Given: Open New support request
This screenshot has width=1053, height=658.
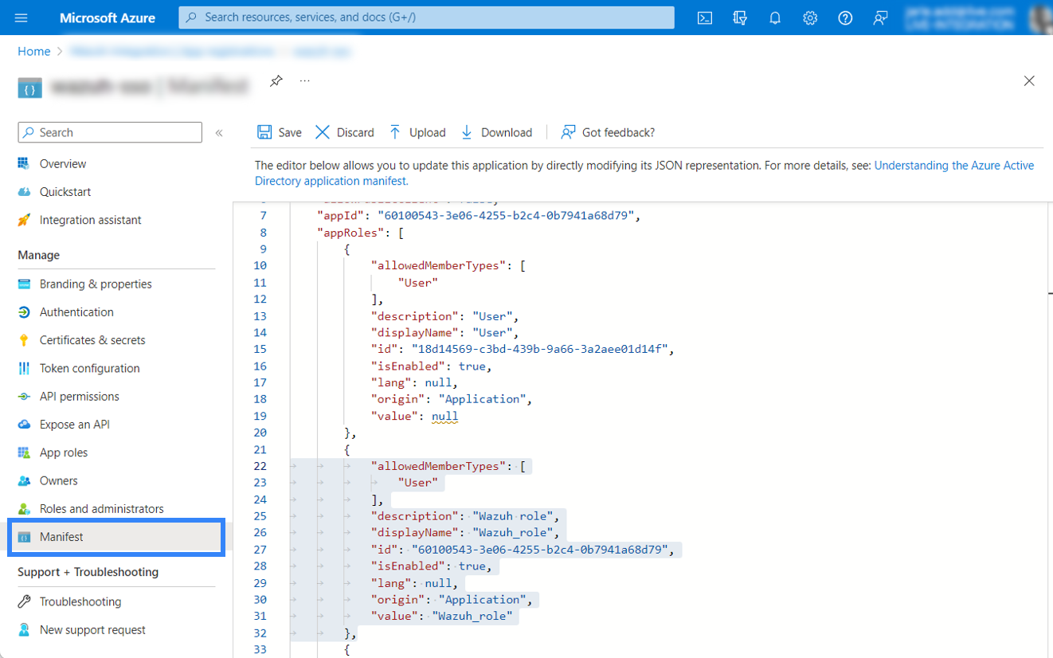Looking at the screenshot, I should (x=92, y=630).
